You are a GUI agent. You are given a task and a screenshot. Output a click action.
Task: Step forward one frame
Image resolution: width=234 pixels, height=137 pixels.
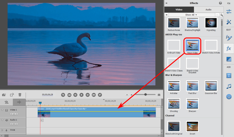click(88, 95)
